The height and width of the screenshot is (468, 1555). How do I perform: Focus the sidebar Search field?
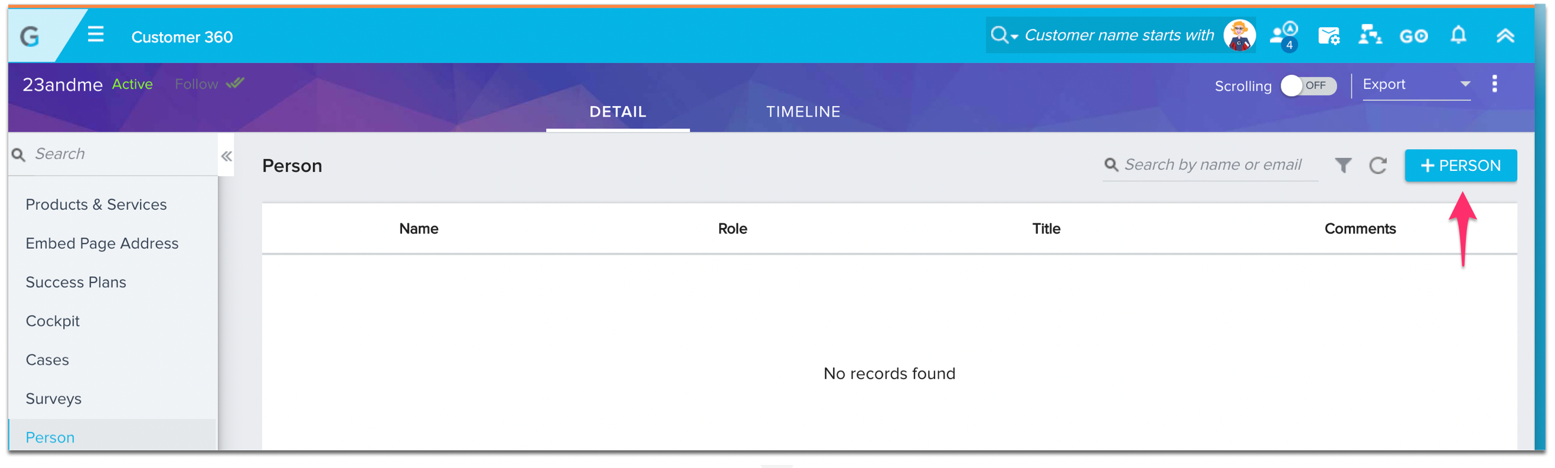pos(113,154)
